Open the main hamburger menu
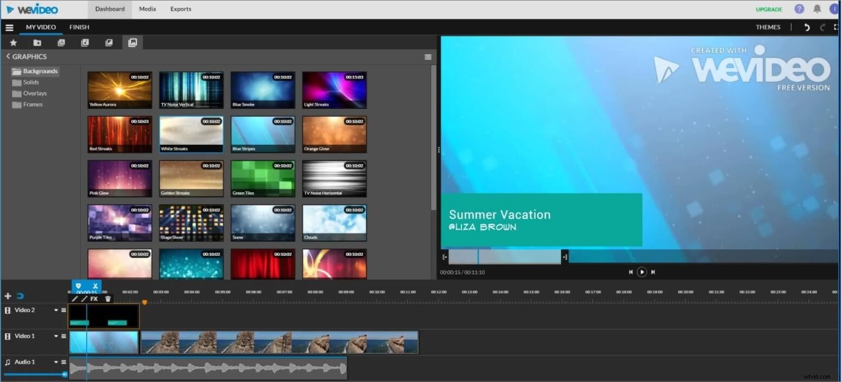 (9, 27)
